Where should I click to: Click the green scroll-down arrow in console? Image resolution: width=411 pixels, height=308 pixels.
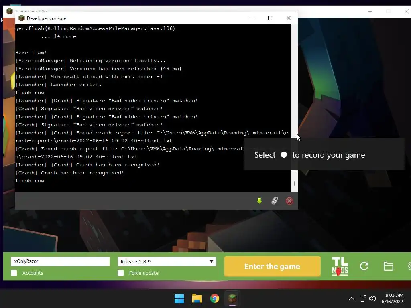(x=259, y=201)
